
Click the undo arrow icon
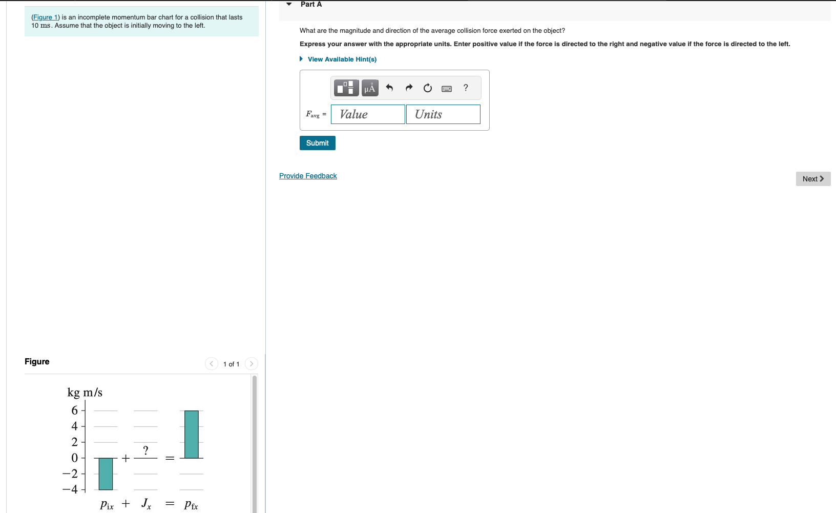(x=389, y=88)
